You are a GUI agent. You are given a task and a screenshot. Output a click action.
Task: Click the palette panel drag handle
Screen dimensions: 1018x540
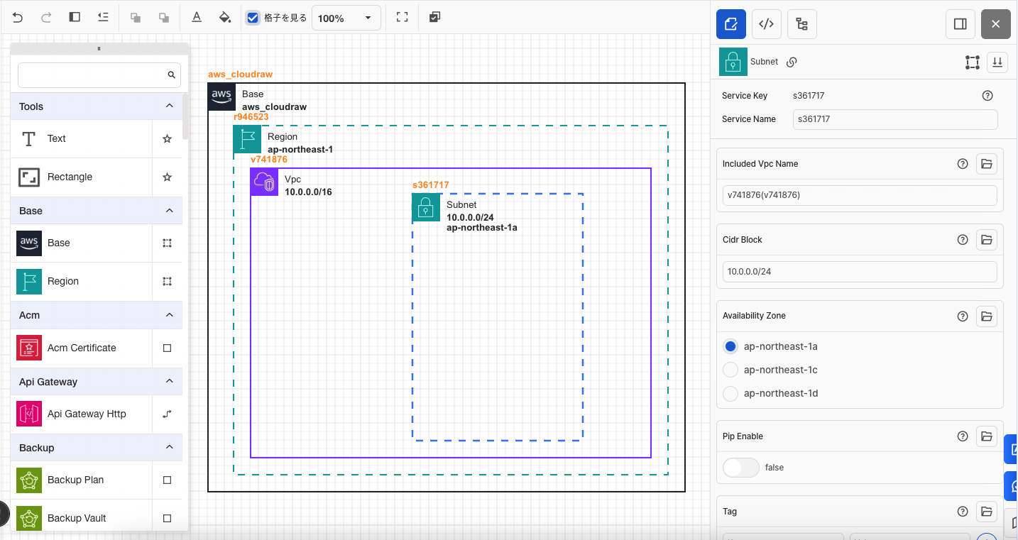coord(99,48)
